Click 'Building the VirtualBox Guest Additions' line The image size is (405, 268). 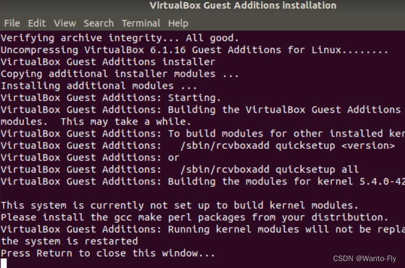point(201,110)
